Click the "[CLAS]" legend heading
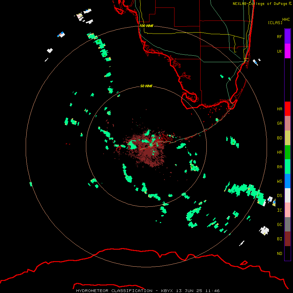293x293 pixels. [275, 22]
